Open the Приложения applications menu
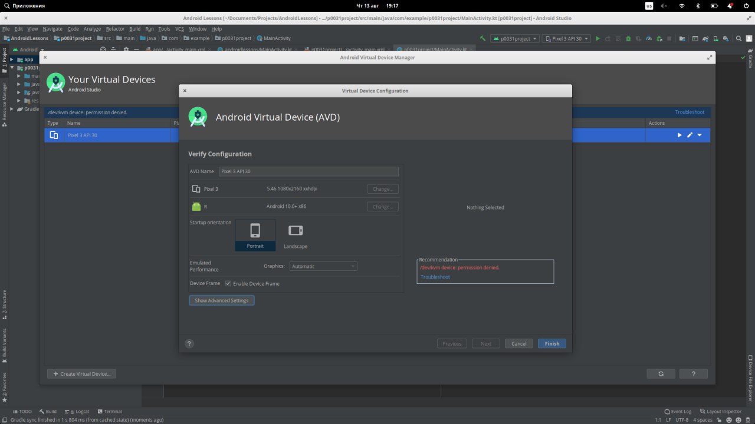Screen dimensions: 755x424 click(24, 5)
